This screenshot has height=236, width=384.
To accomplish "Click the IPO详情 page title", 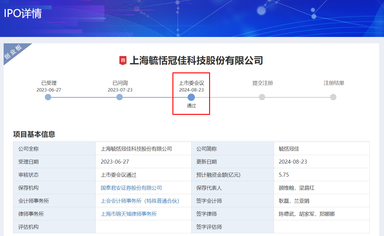I will (x=23, y=14).
